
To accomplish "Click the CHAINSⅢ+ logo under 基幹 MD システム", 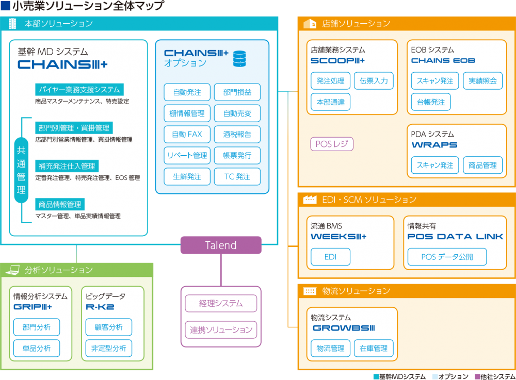I will pyautogui.click(x=62, y=64).
